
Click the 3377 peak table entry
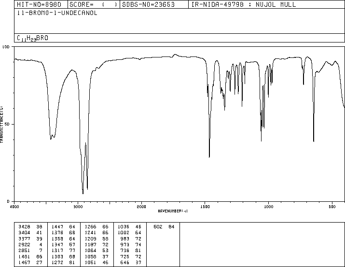pyautogui.click(x=30, y=239)
